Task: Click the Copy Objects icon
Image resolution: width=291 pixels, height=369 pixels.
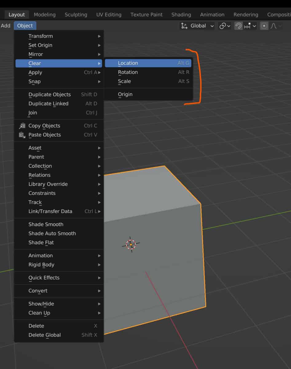Action: point(22,126)
